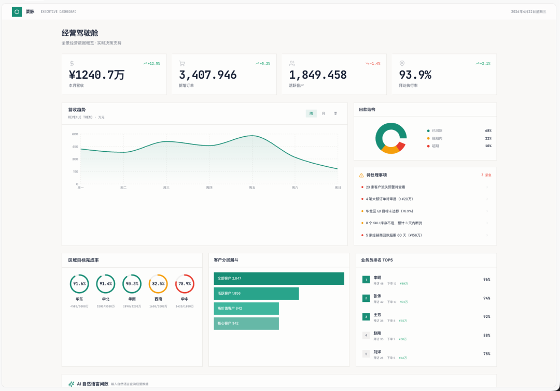Image resolution: width=560 pixels, height=391 pixels.
Task: Click the 96% score for 李明
Action: [487, 280]
